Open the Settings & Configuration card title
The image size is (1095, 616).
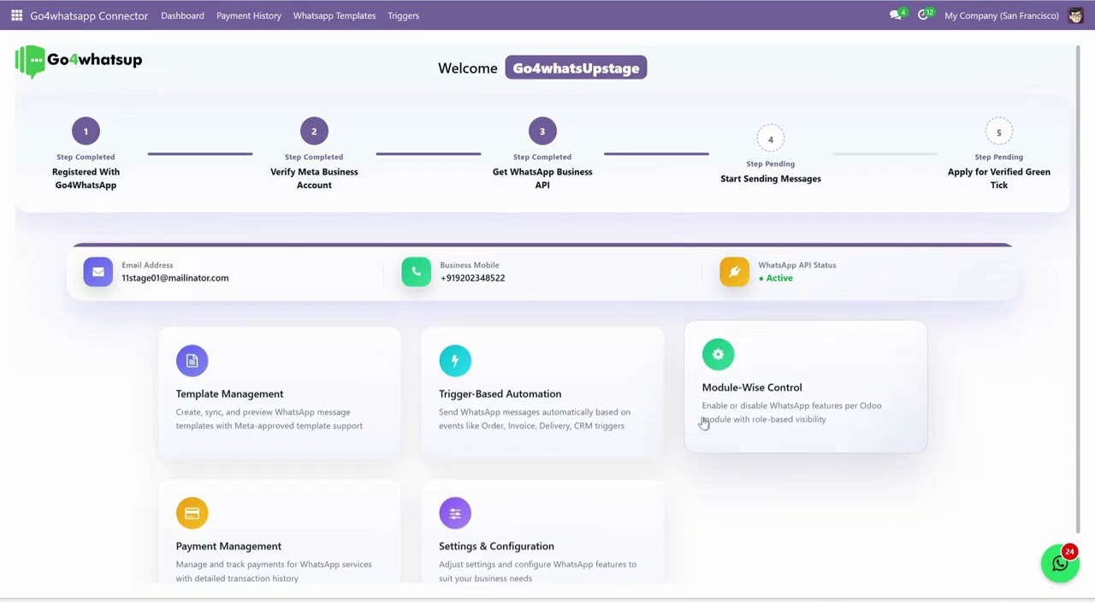(496, 546)
